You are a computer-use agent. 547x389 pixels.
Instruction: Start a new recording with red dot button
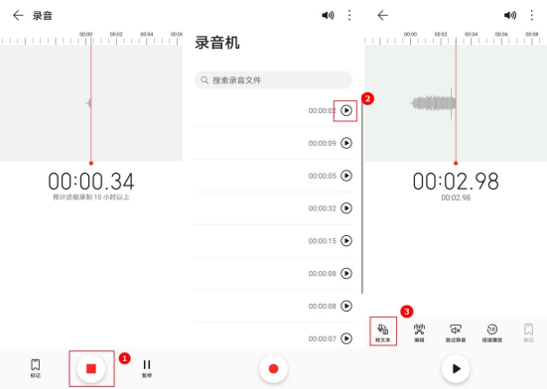point(274,368)
